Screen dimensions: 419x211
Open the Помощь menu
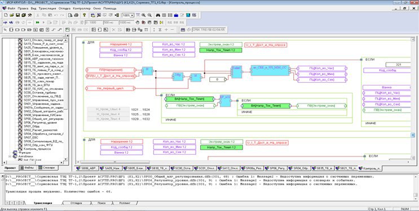tap(110, 8)
